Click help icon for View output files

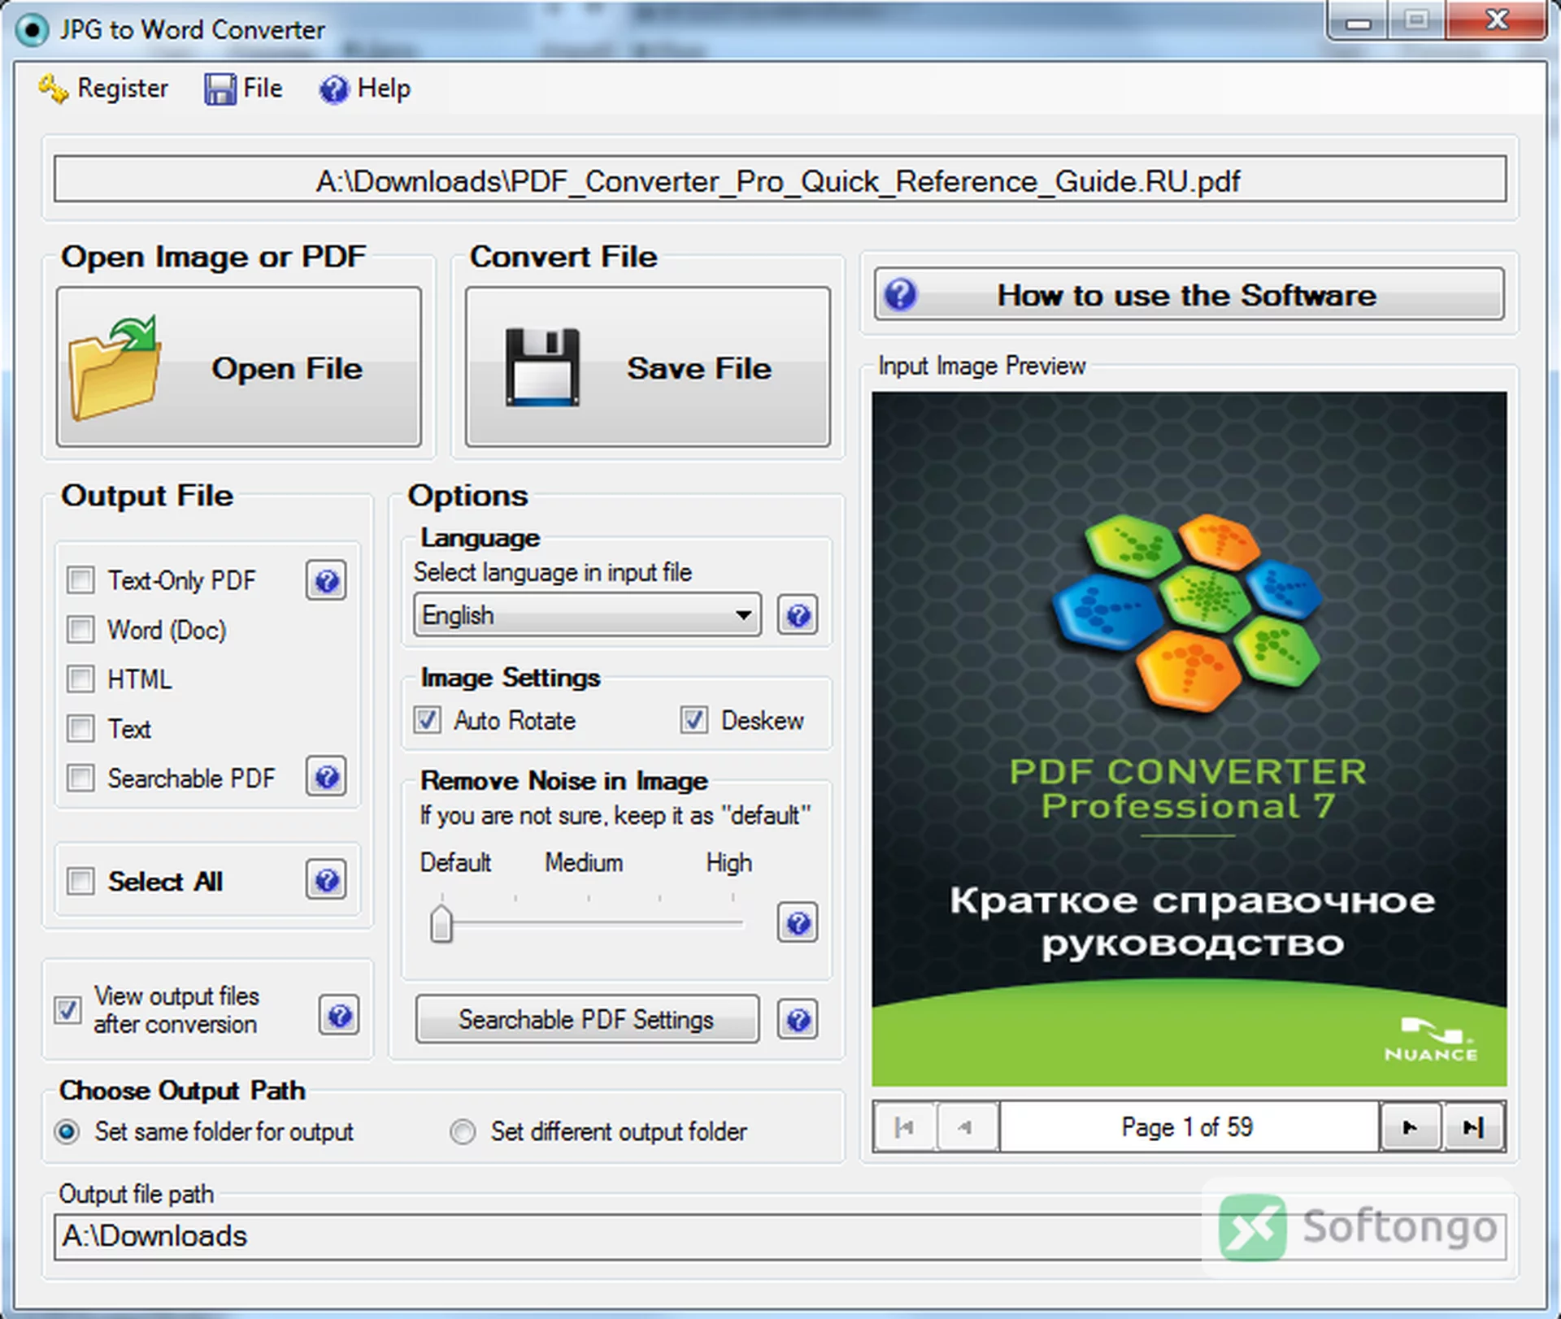click(339, 1015)
